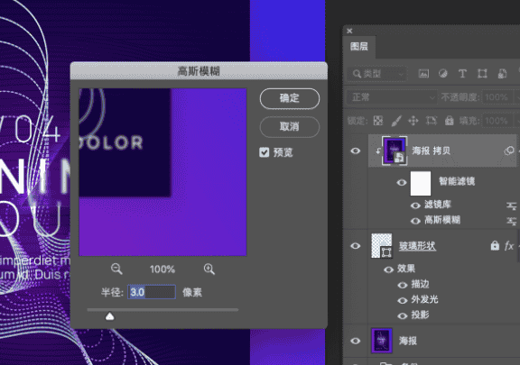Lock position move-arrows icon

413,121
